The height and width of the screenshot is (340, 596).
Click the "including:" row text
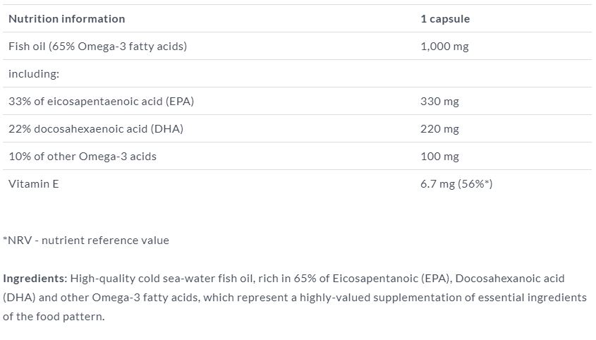(34, 73)
